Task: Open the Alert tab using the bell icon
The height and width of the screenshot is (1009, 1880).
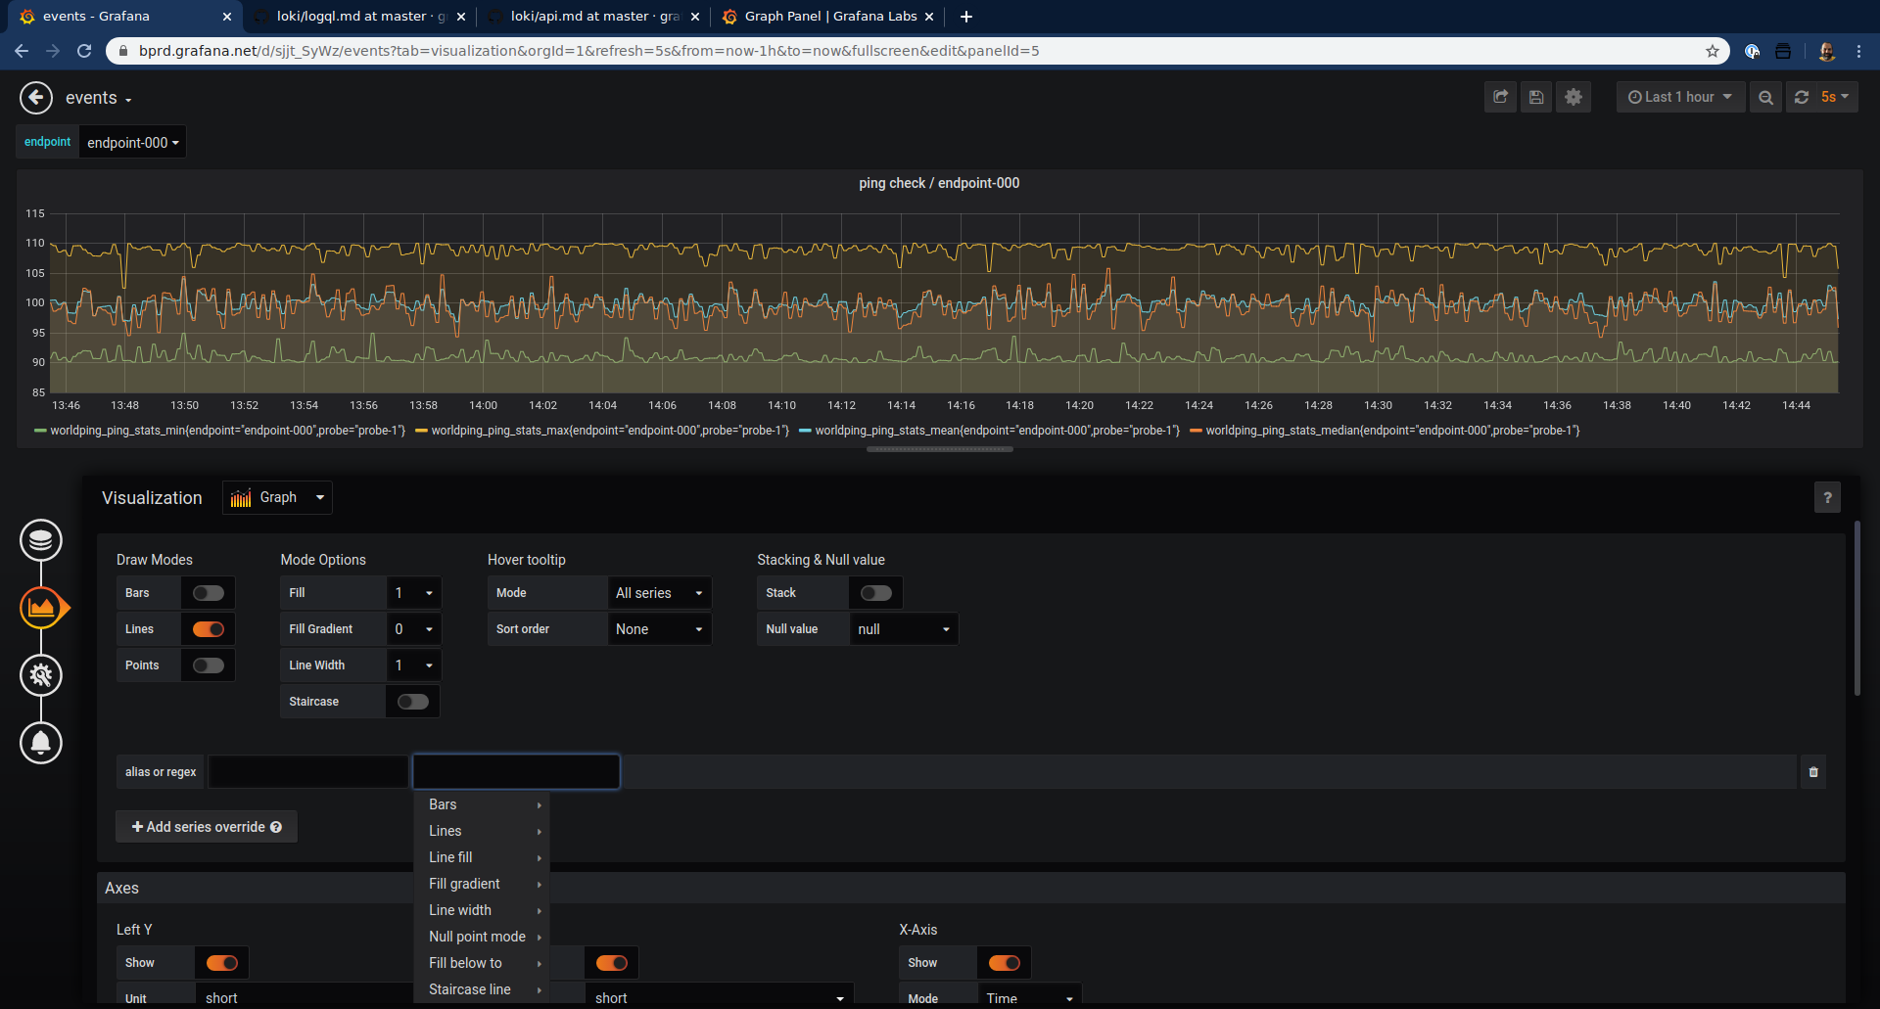Action: point(40,743)
